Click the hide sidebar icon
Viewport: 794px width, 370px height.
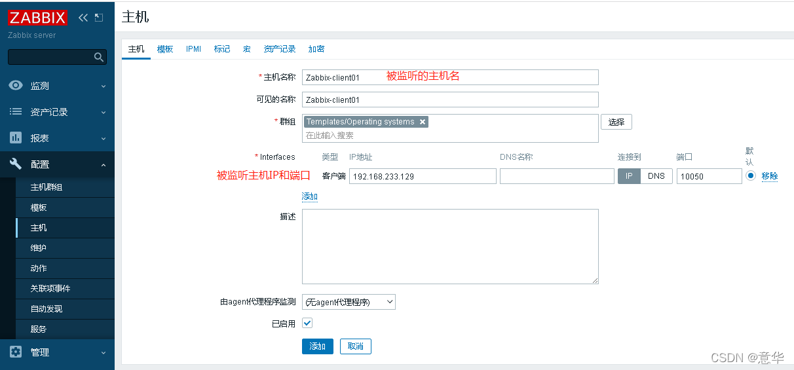99,18
